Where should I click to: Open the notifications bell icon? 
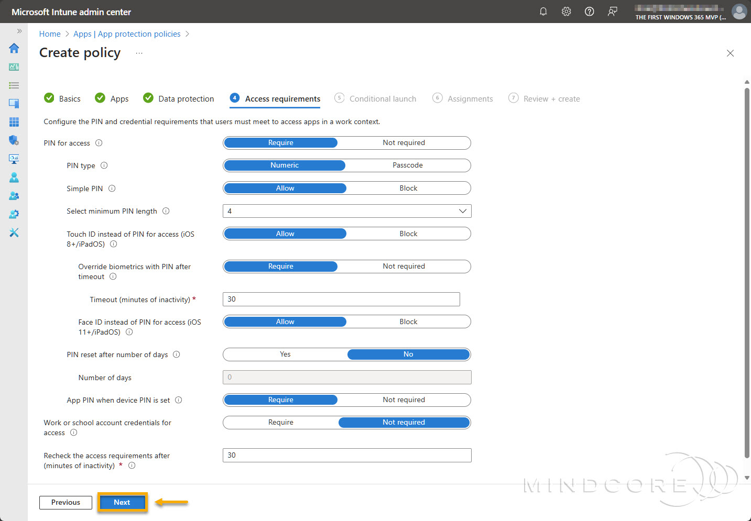[x=543, y=12]
